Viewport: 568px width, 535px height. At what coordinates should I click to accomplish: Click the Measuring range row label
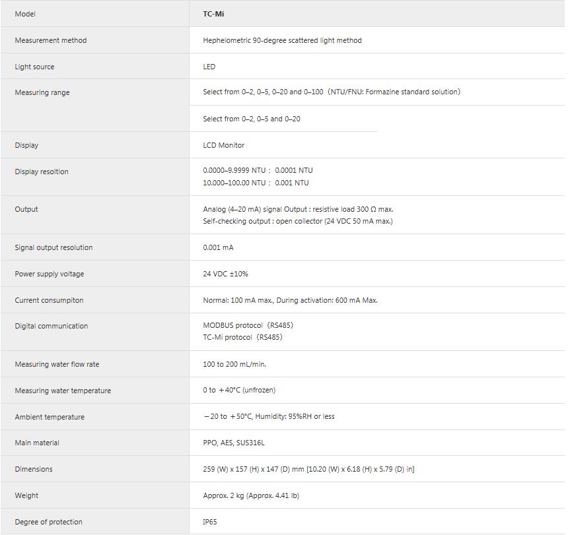tap(42, 92)
